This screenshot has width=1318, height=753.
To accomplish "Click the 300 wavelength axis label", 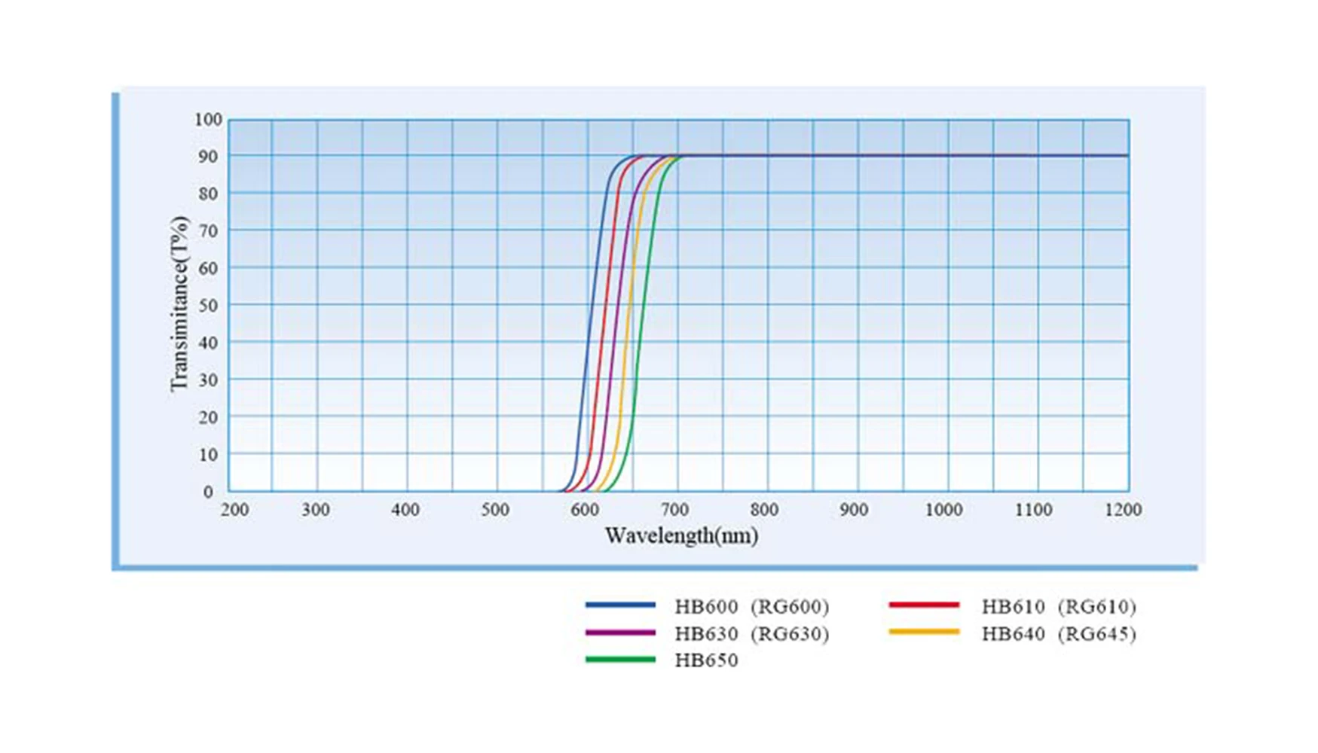I will pos(316,510).
